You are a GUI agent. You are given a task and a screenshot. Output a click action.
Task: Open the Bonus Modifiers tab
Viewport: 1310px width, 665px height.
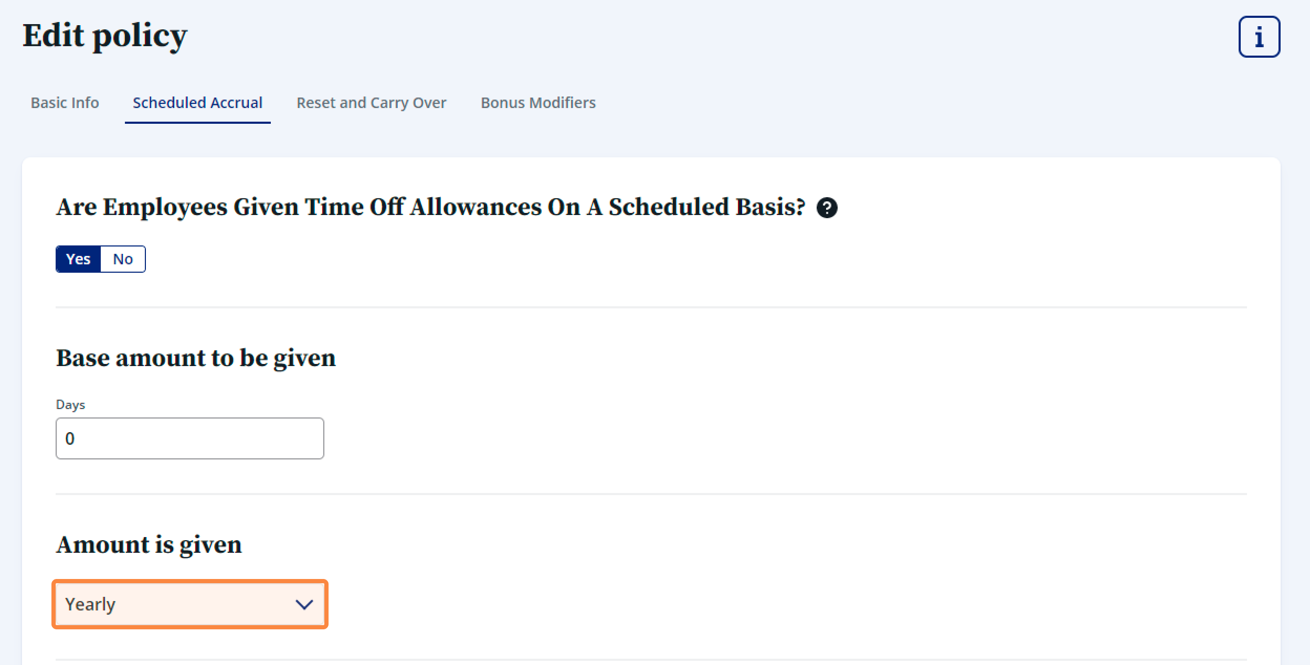point(538,103)
